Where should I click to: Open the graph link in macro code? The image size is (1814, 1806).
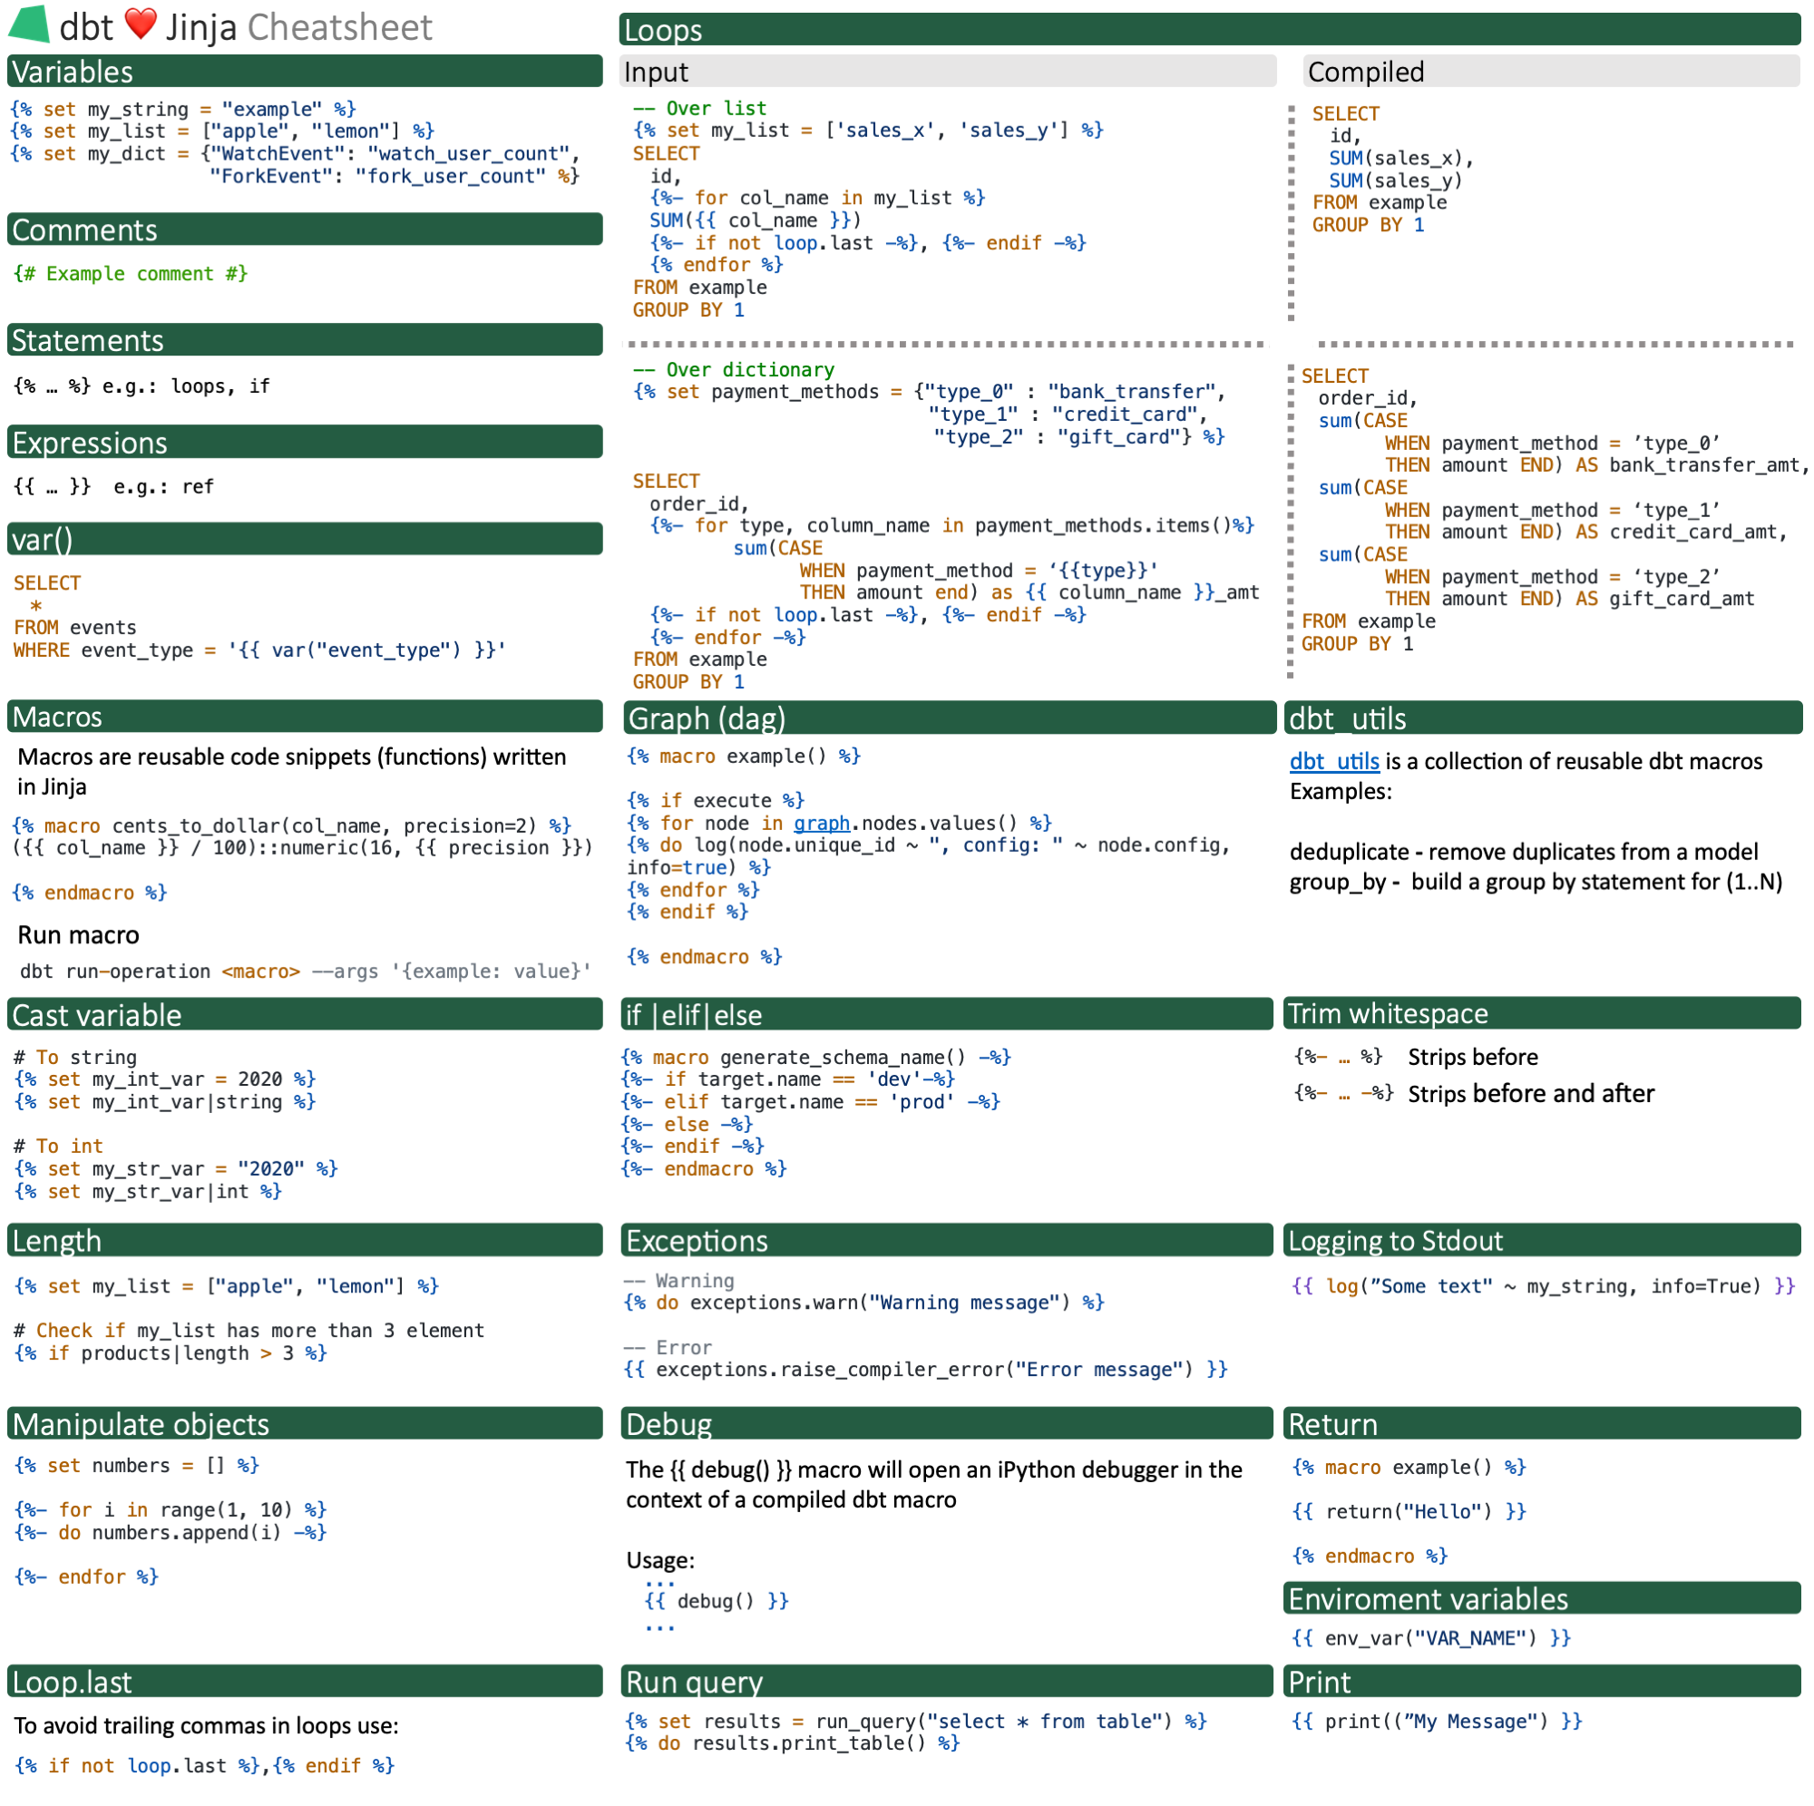coord(821,824)
